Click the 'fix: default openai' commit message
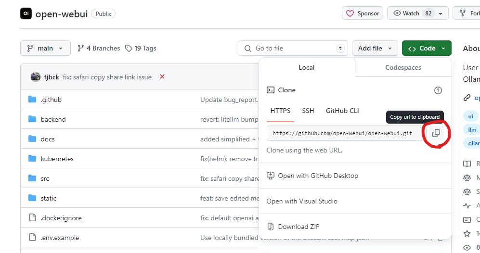Screen dimensions: 480x253 (x=229, y=218)
